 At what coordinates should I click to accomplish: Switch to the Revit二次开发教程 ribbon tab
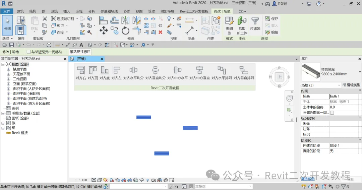tap(194, 11)
